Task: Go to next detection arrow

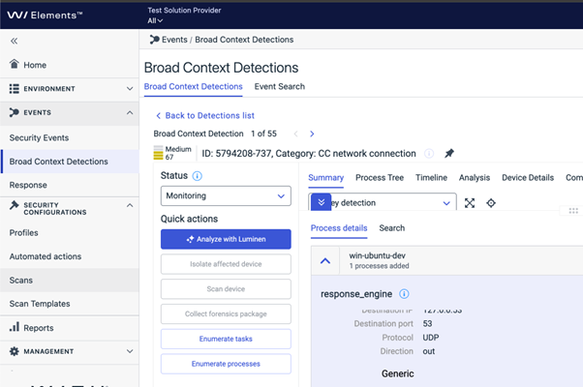Action: coord(312,134)
